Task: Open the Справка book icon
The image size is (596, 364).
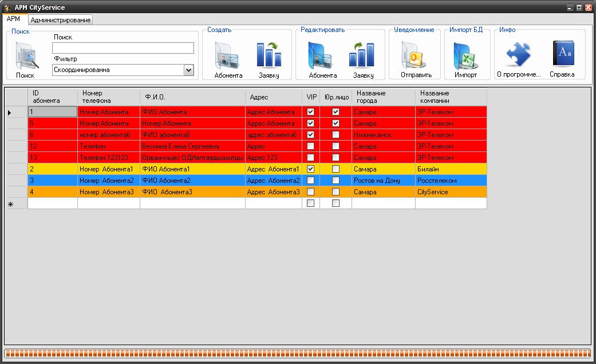Action: (563, 54)
